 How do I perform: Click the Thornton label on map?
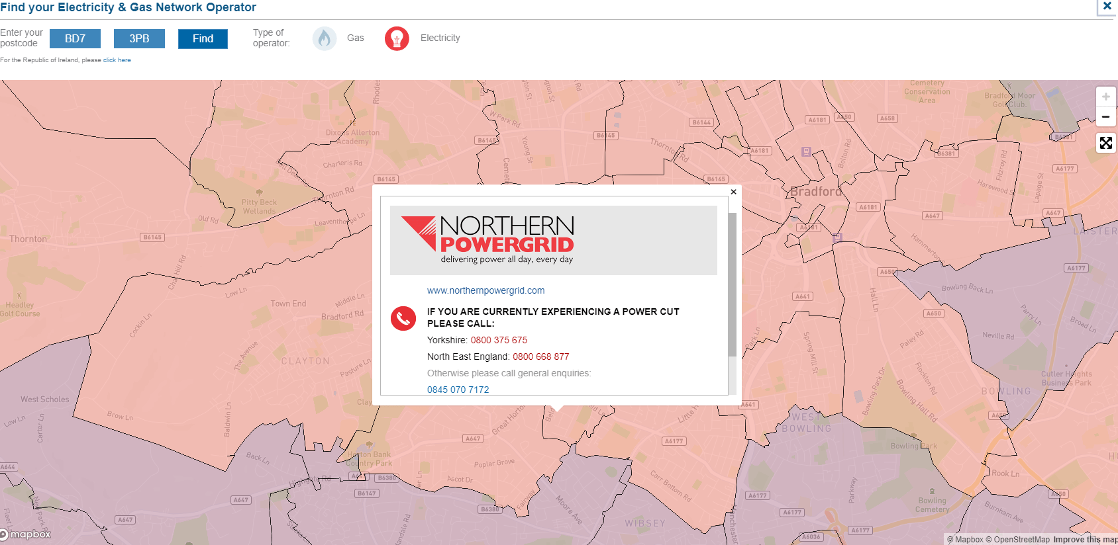pos(28,239)
